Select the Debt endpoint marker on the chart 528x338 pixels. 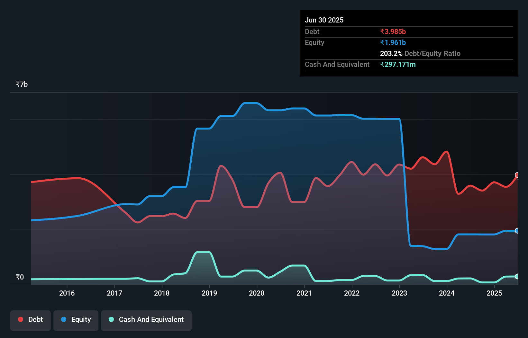coord(516,175)
